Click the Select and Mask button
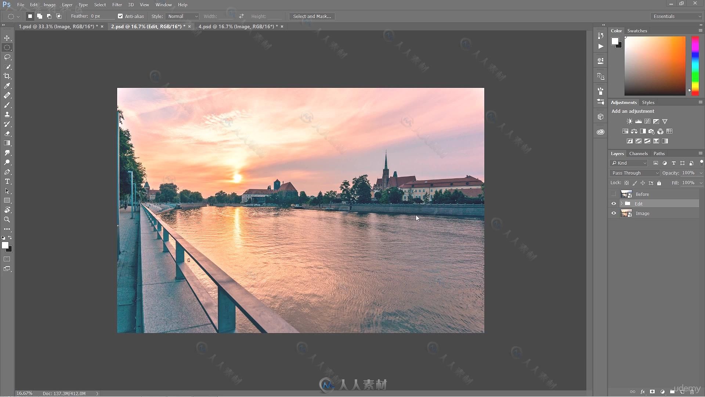 click(312, 16)
